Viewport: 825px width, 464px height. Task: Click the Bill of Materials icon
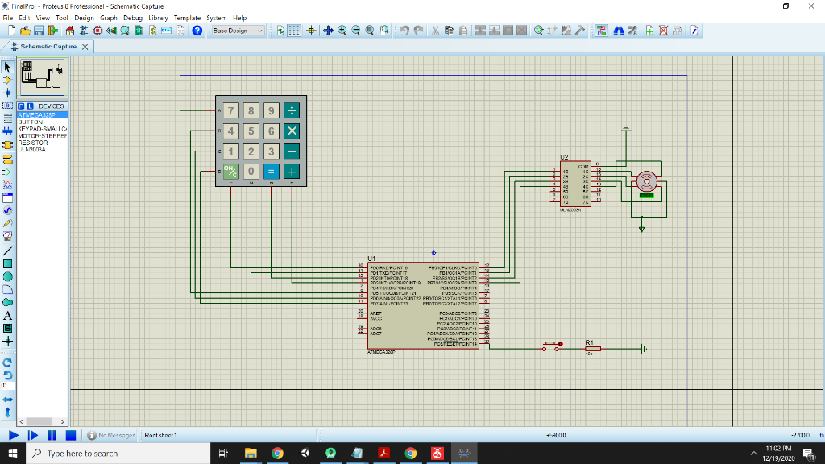155,31
